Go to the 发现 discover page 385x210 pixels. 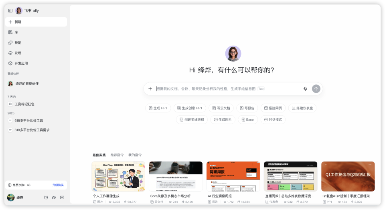36,53
